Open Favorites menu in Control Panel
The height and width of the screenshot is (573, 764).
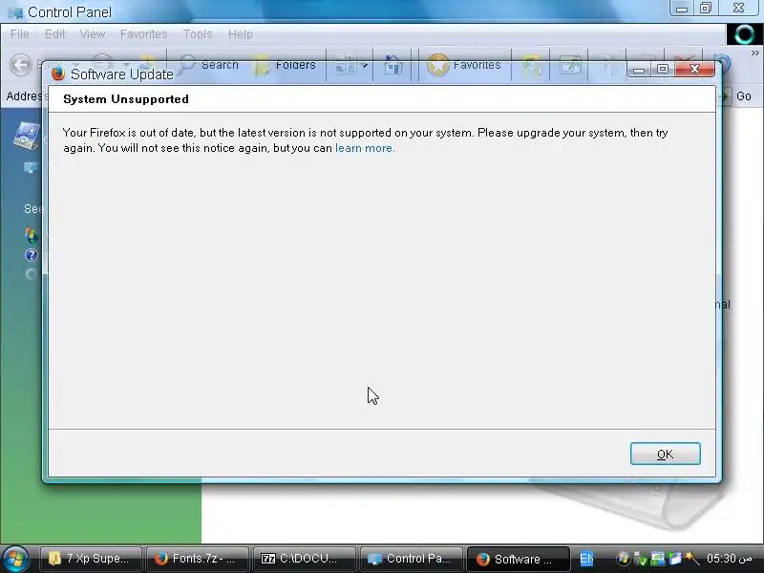pos(144,34)
